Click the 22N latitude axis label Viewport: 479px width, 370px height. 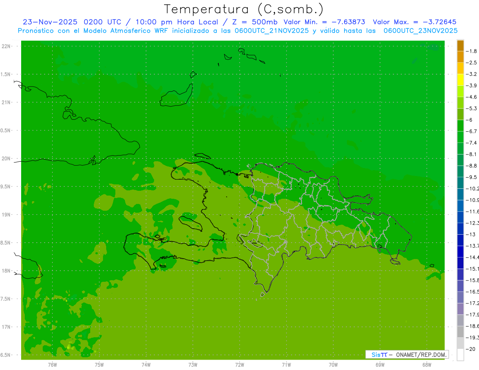6,46
